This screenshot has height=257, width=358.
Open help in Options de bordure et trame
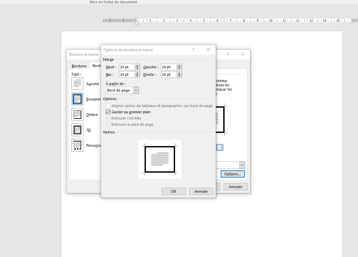pyautogui.click(x=193, y=50)
